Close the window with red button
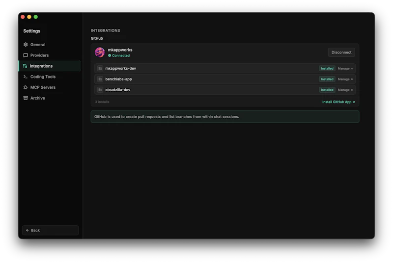This screenshot has width=393, height=263. tap(23, 17)
